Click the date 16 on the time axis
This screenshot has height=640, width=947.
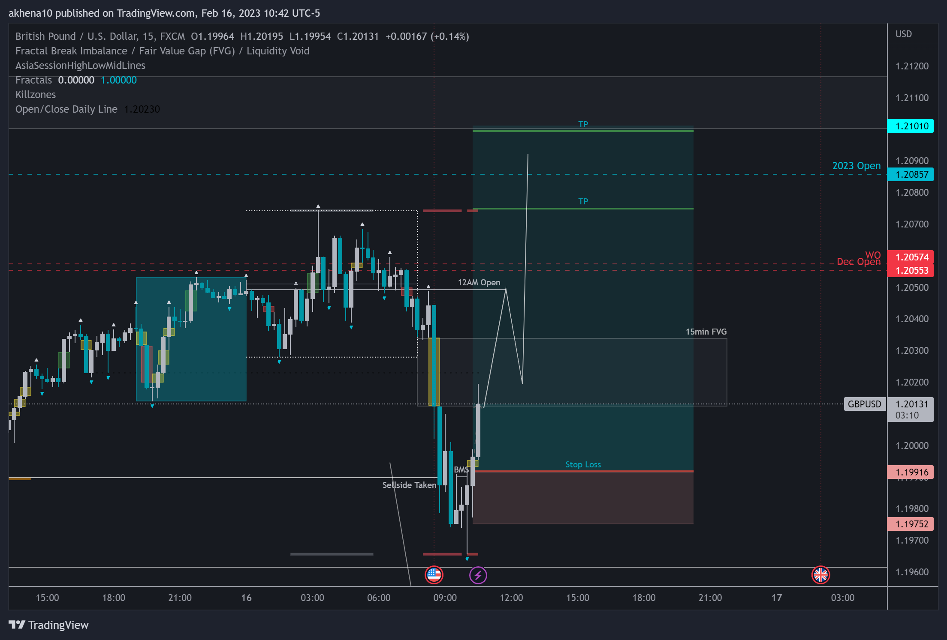coord(246,598)
